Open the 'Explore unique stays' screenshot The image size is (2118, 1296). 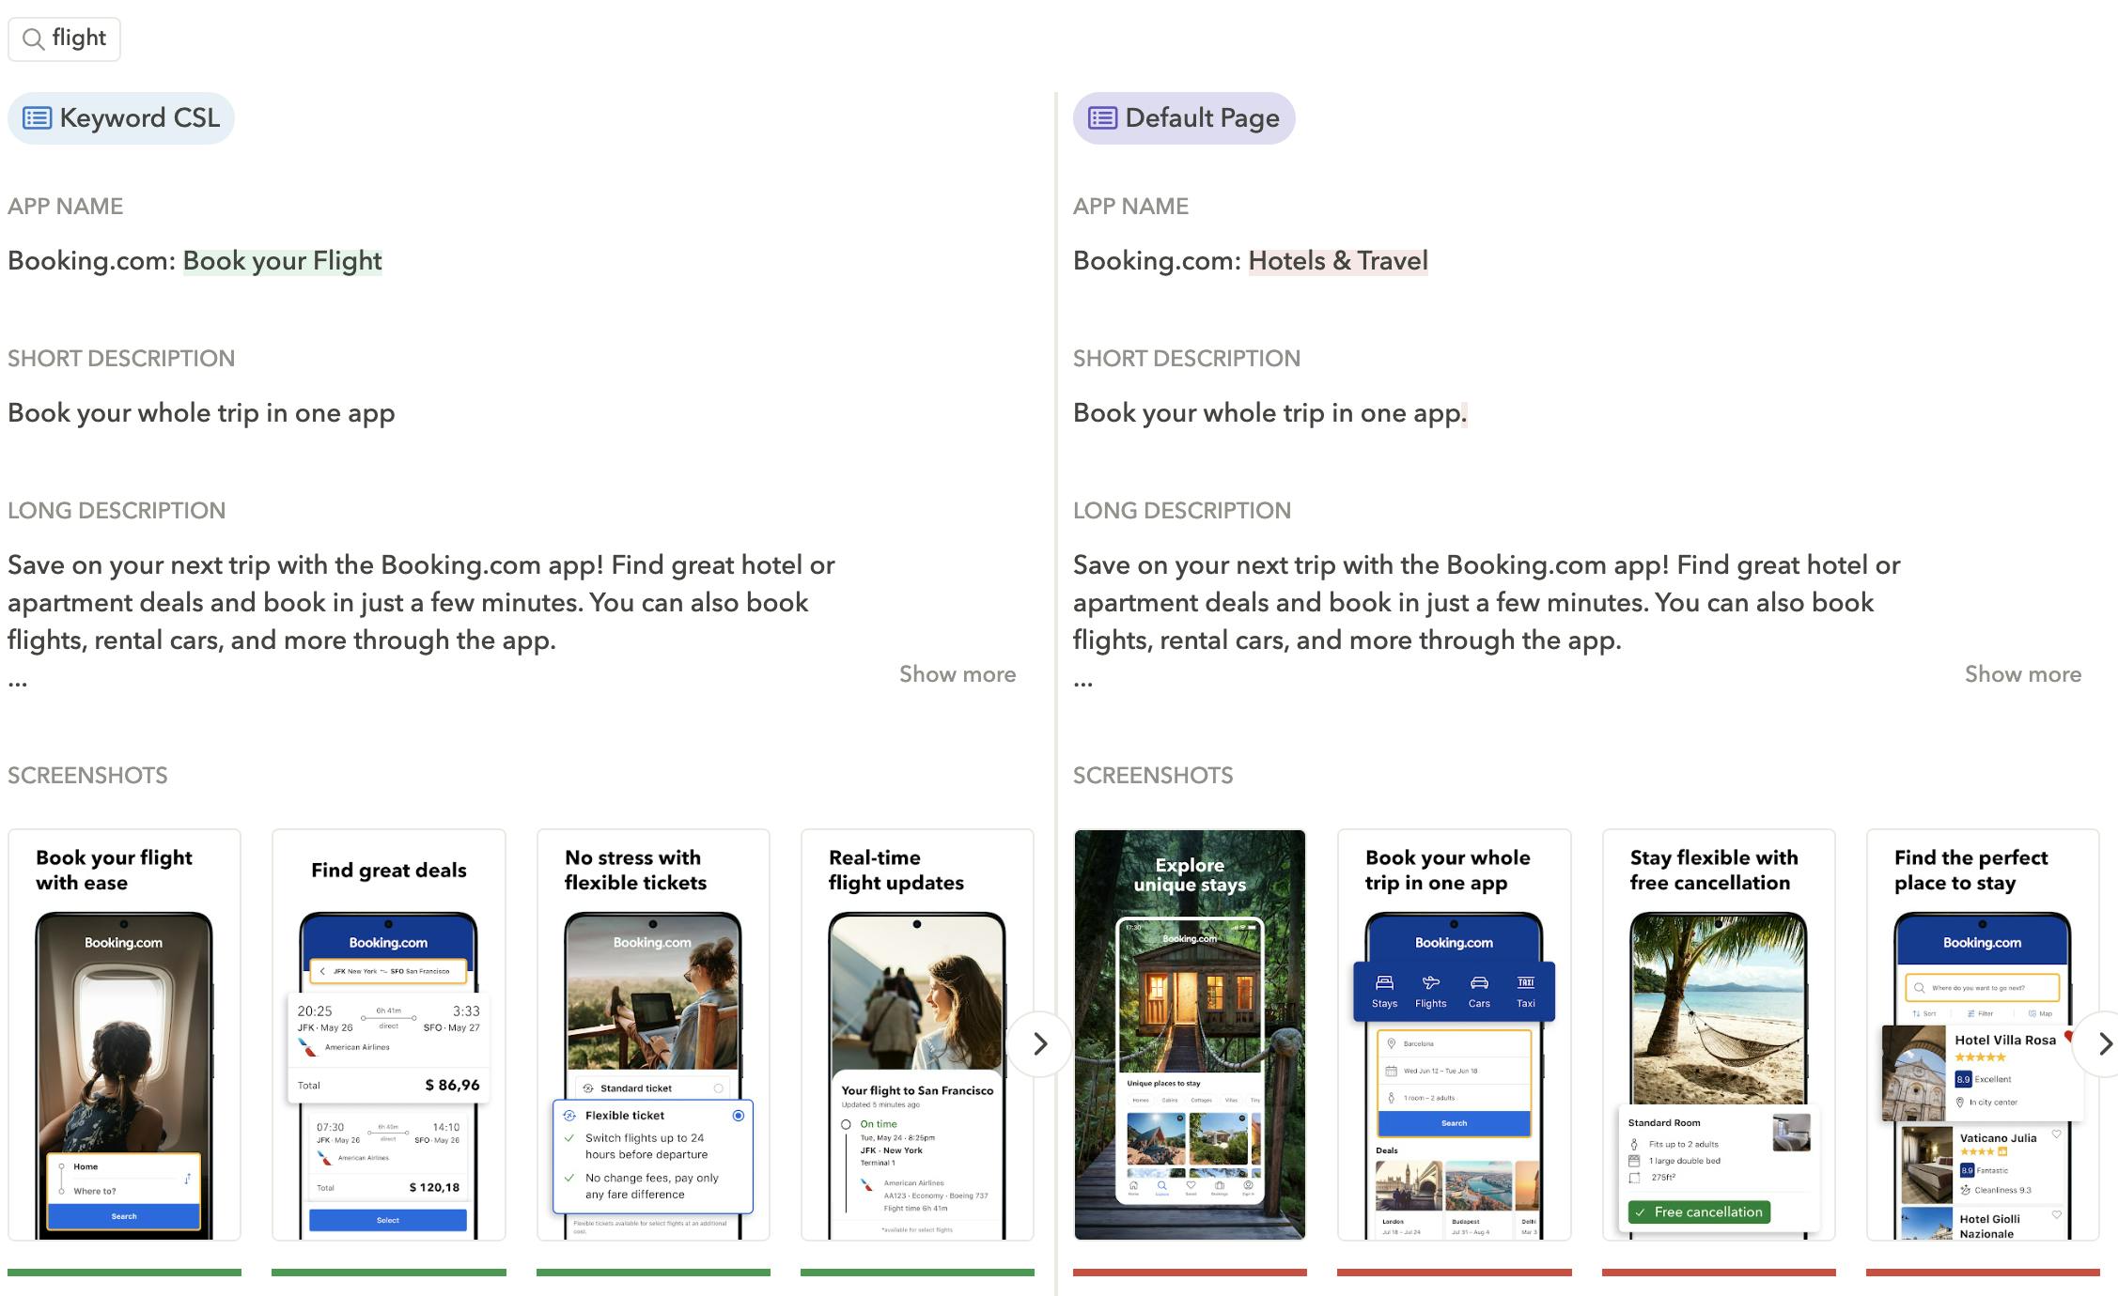1190,1033
